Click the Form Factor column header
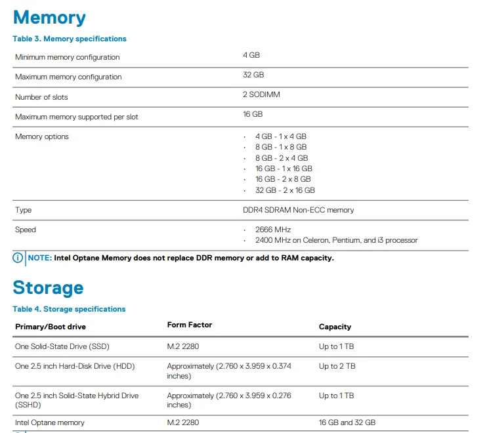 tap(190, 325)
